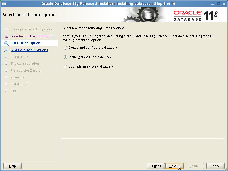228x171 pixels.
Task: Click the Oracle Database 11g logo
Action: coord(196,16)
